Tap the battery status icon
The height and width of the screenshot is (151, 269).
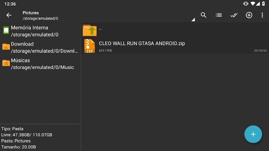264,4
